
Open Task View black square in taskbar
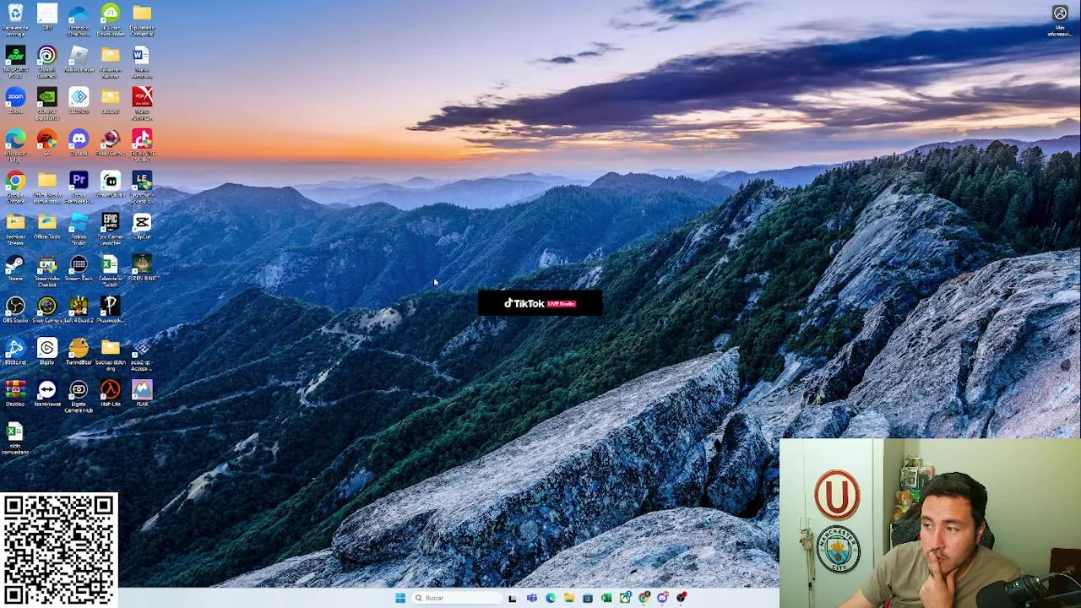point(512,599)
